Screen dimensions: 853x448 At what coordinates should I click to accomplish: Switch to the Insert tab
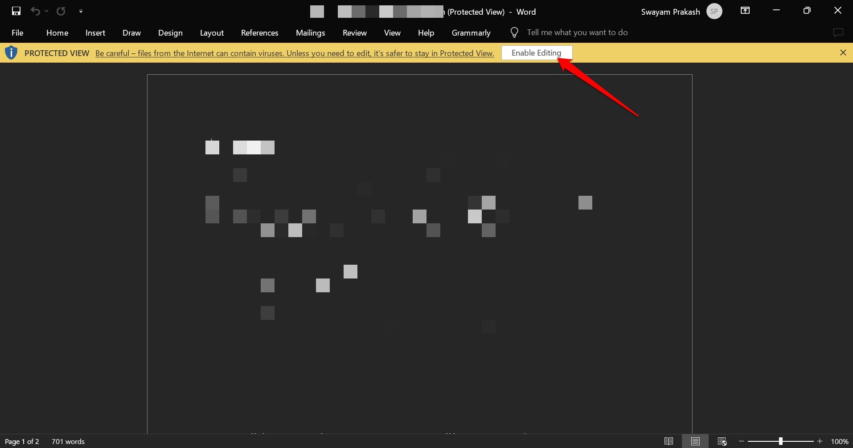[95, 32]
